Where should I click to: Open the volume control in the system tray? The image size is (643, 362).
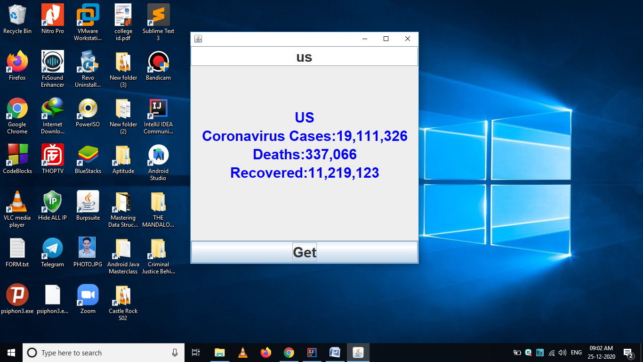coord(562,353)
